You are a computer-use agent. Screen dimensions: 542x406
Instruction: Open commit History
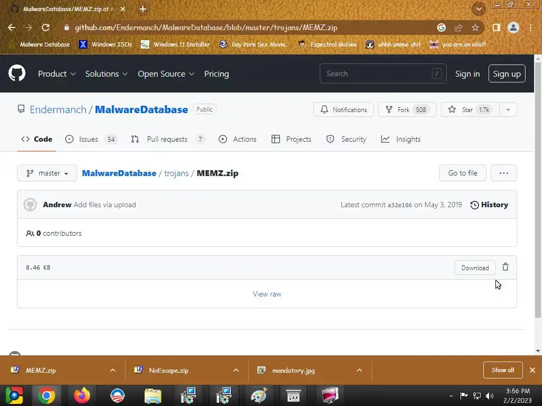[x=490, y=205]
